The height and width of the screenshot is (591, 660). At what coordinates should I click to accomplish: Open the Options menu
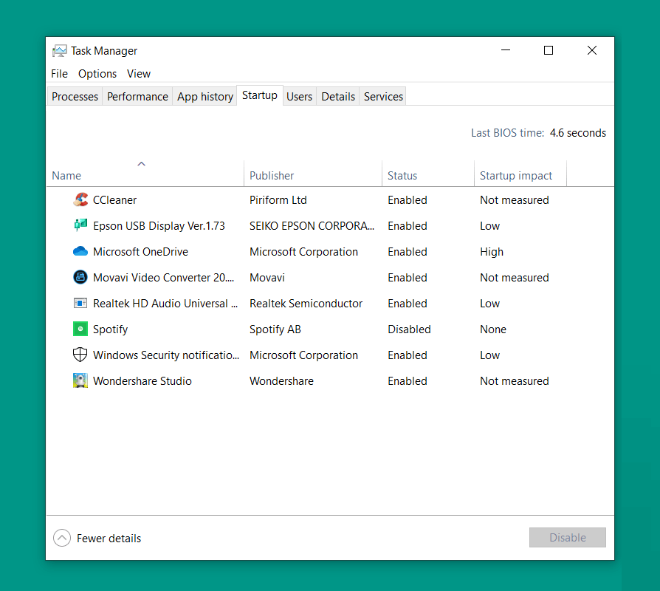pos(97,74)
